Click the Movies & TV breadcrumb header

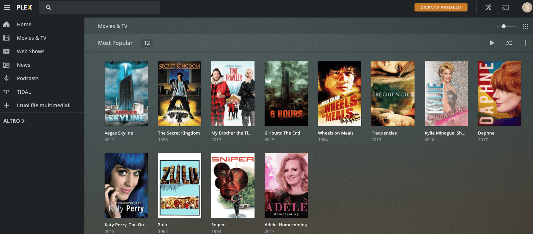[112, 26]
